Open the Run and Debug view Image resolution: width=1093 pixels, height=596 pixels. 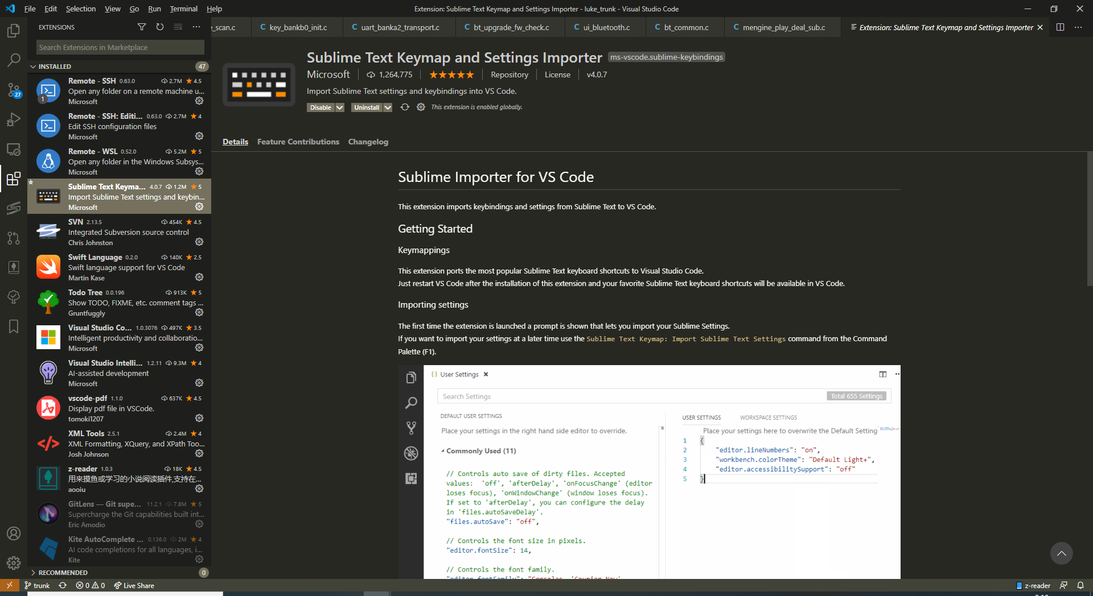tap(14, 119)
